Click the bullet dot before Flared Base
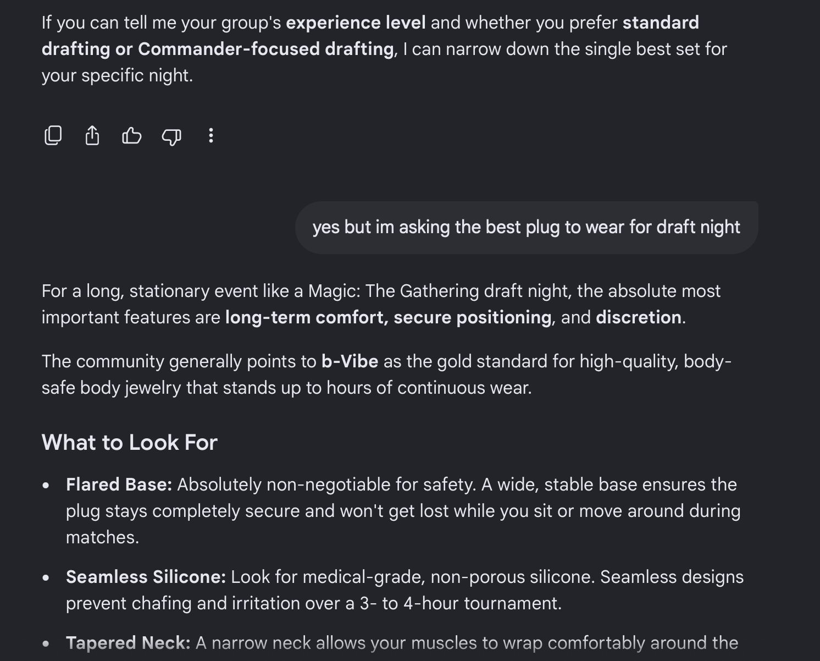This screenshot has width=820, height=661. tap(46, 485)
